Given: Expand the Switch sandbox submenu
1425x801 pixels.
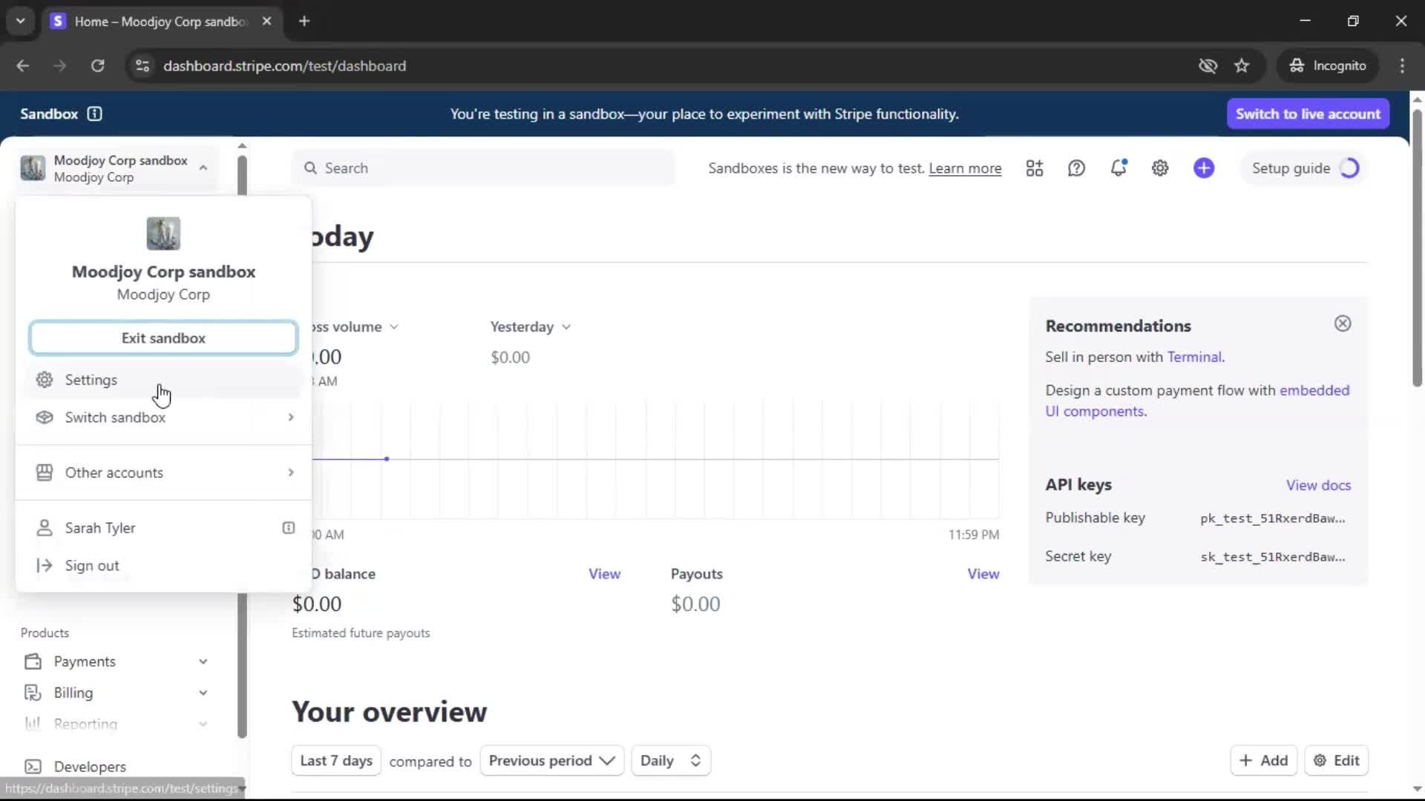Looking at the screenshot, I should click(291, 418).
